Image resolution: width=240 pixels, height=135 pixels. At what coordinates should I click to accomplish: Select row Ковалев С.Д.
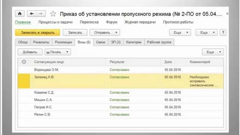coord(121,93)
